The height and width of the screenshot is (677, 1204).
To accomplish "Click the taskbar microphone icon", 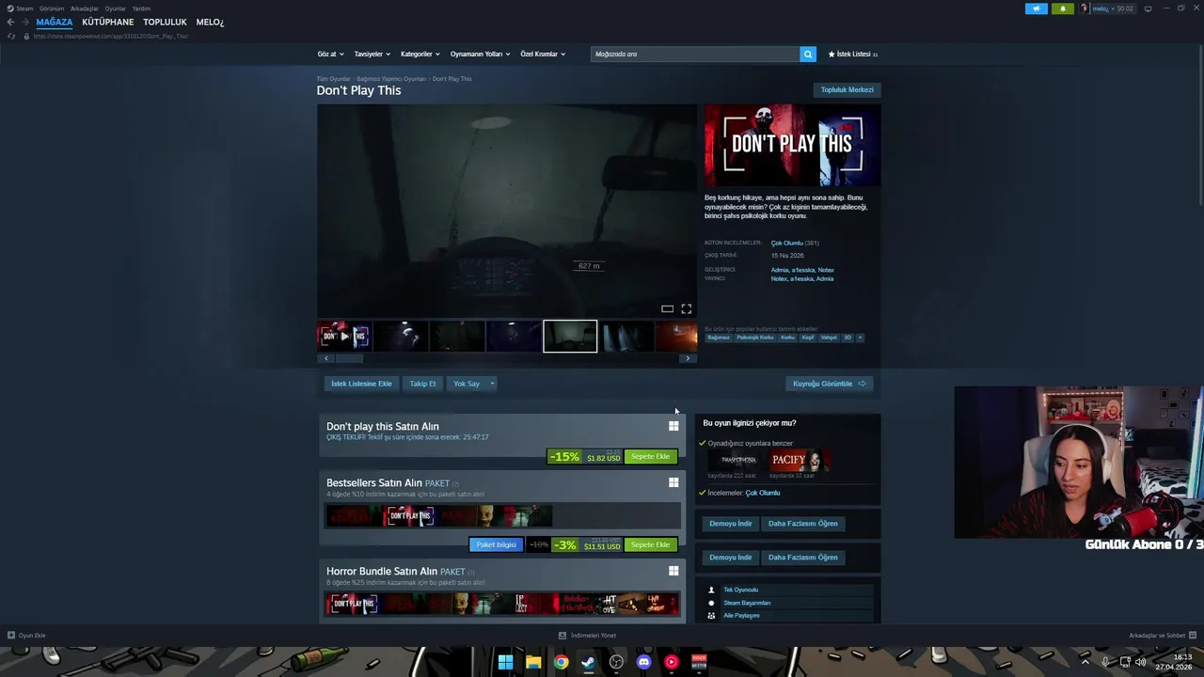I will point(1105,662).
